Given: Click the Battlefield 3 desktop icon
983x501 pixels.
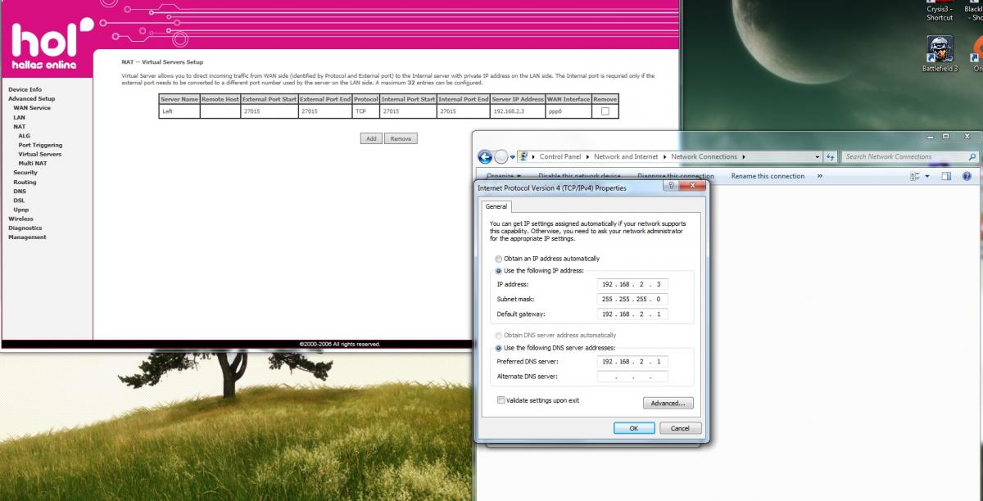Looking at the screenshot, I should [x=940, y=54].
